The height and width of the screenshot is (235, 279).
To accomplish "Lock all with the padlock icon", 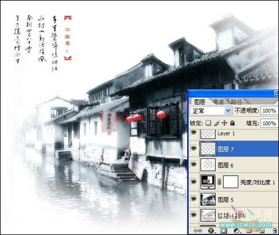I will pos(232,123).
